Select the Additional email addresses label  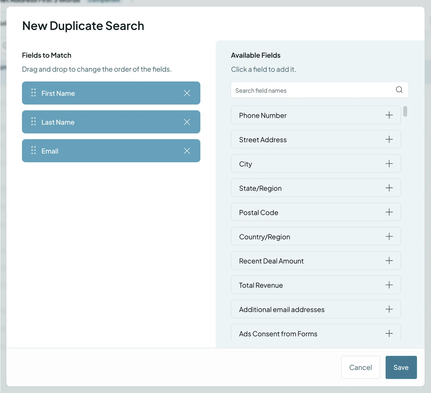coord(282,310)
